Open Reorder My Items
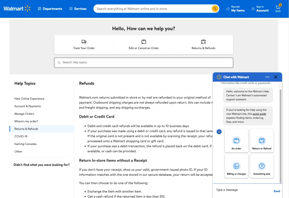Viewport: 289px width, 198px height. (235, 9)
